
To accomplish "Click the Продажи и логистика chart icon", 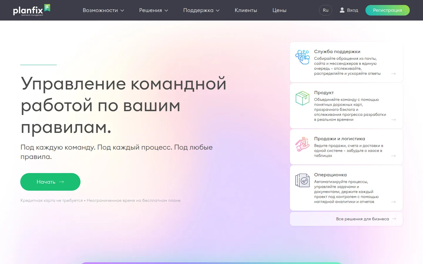I will [303, 144].
